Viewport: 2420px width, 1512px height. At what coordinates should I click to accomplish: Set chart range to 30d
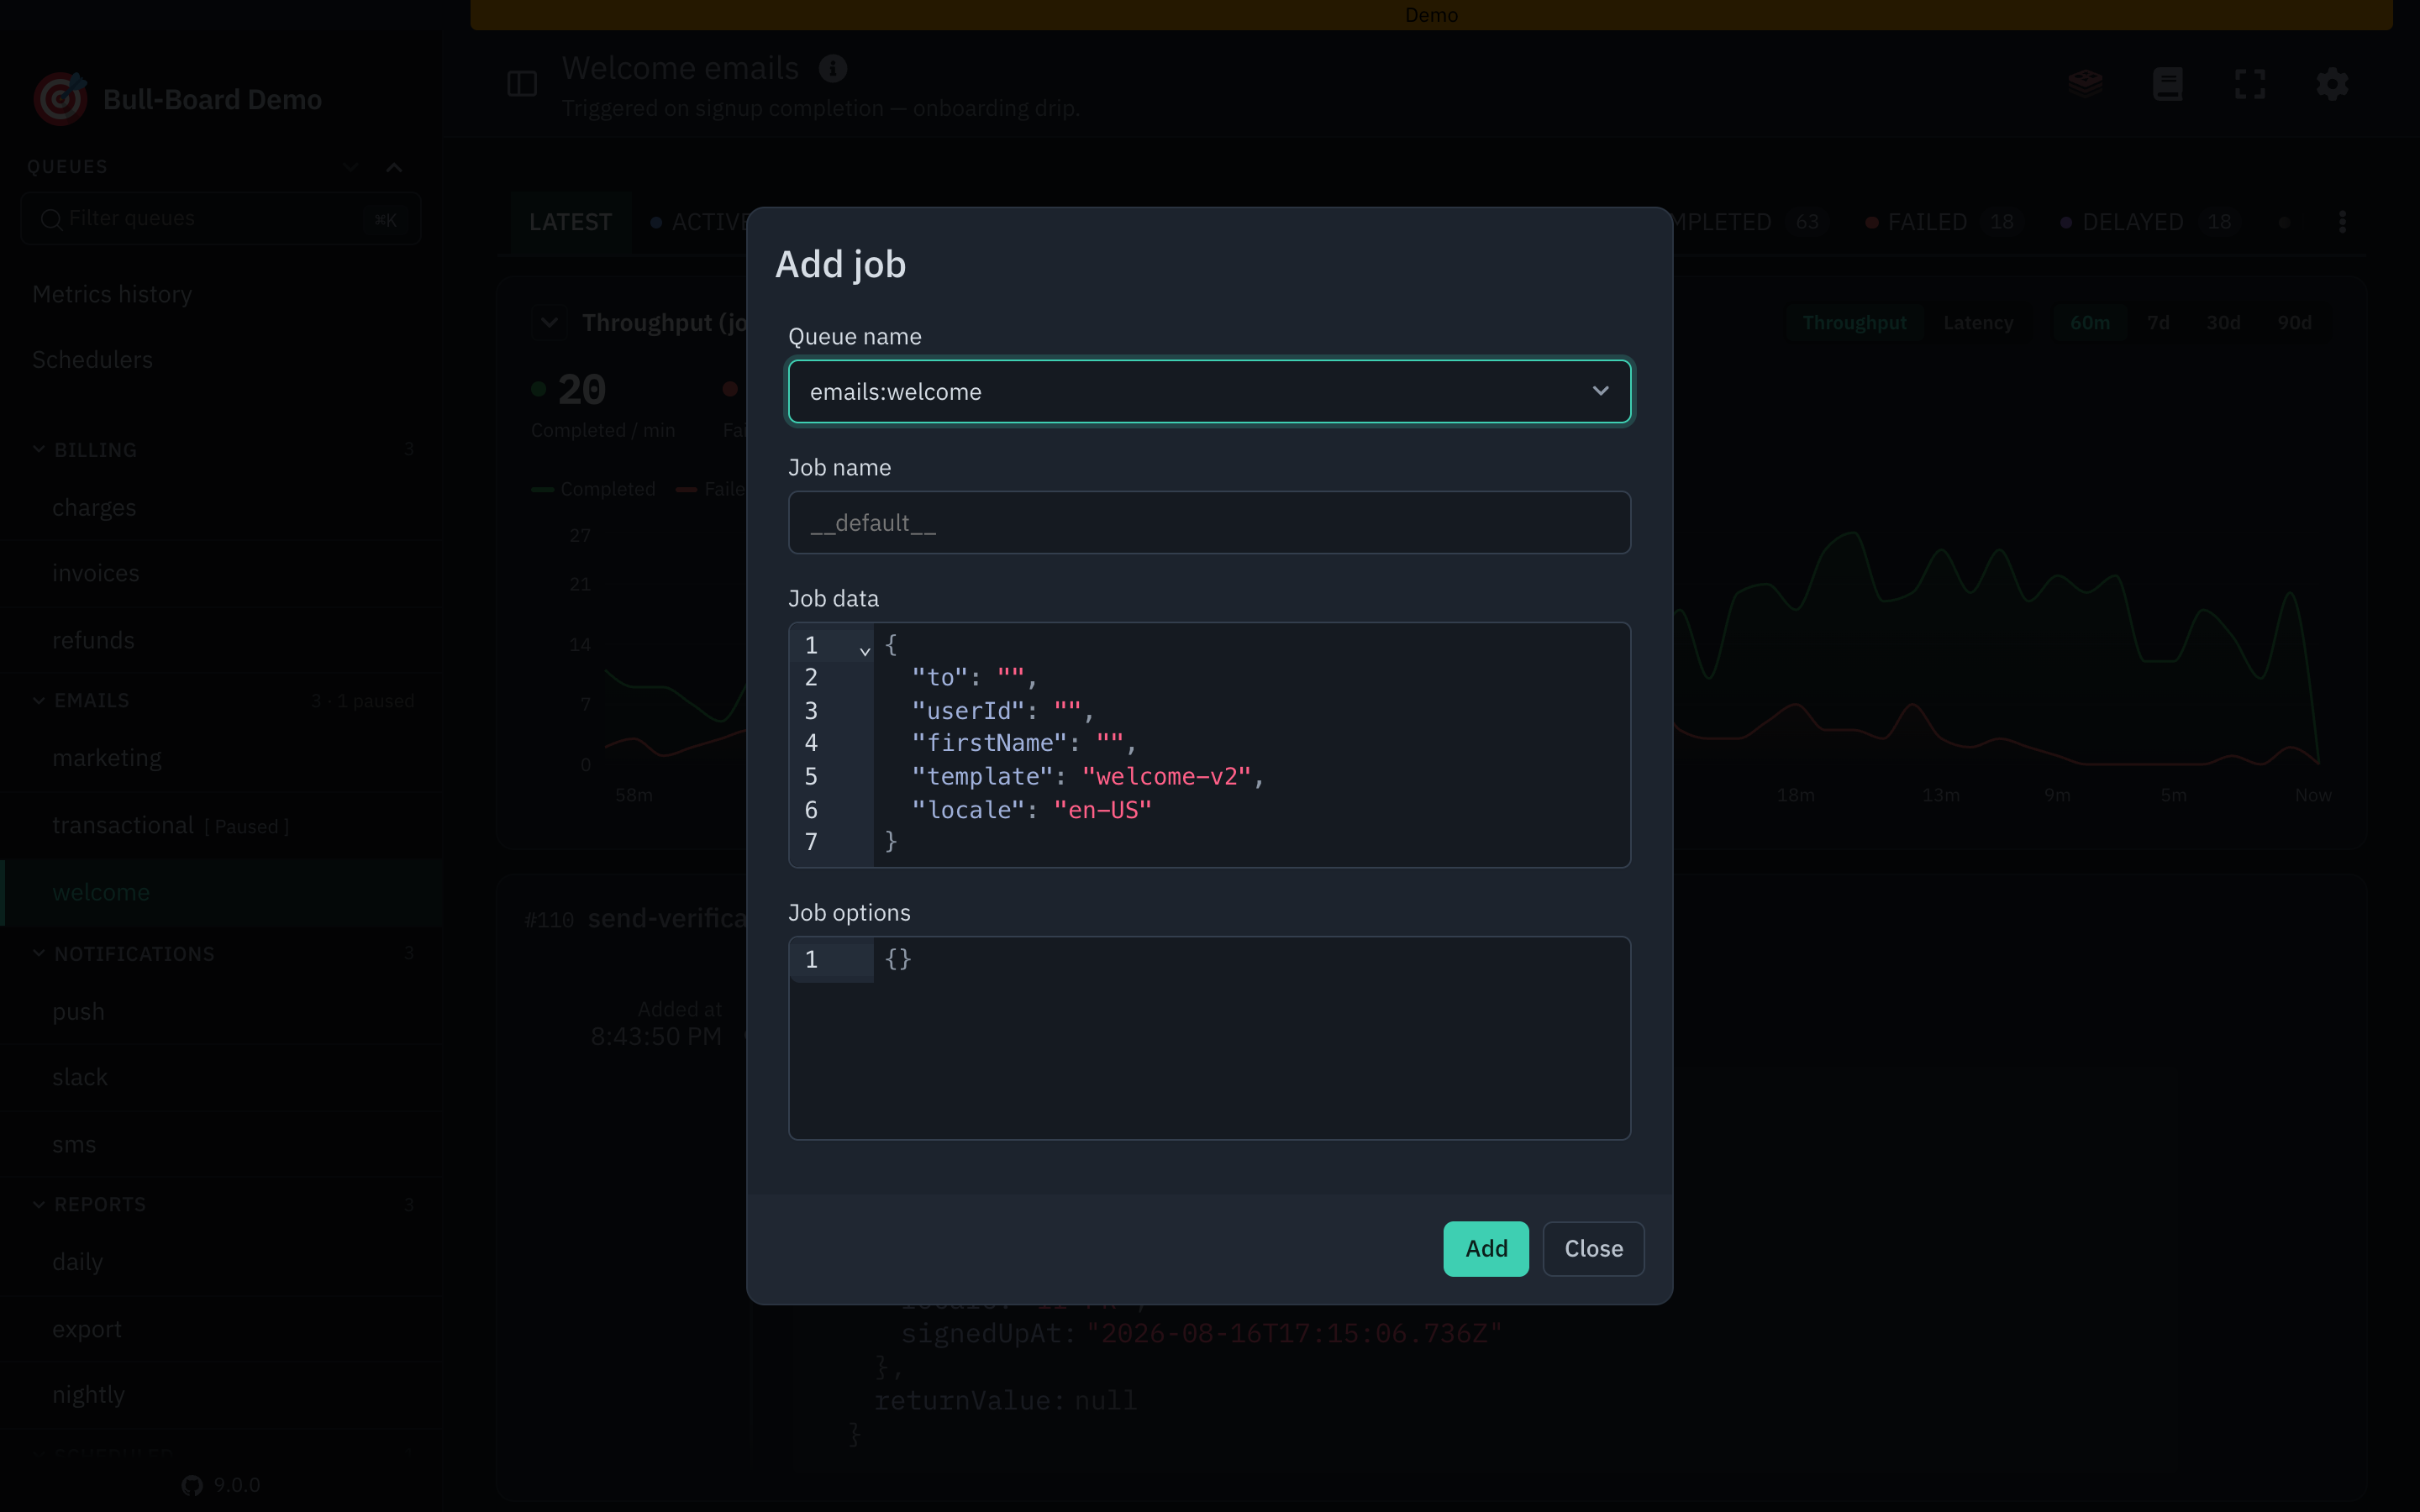click(x=2223, y=323)
